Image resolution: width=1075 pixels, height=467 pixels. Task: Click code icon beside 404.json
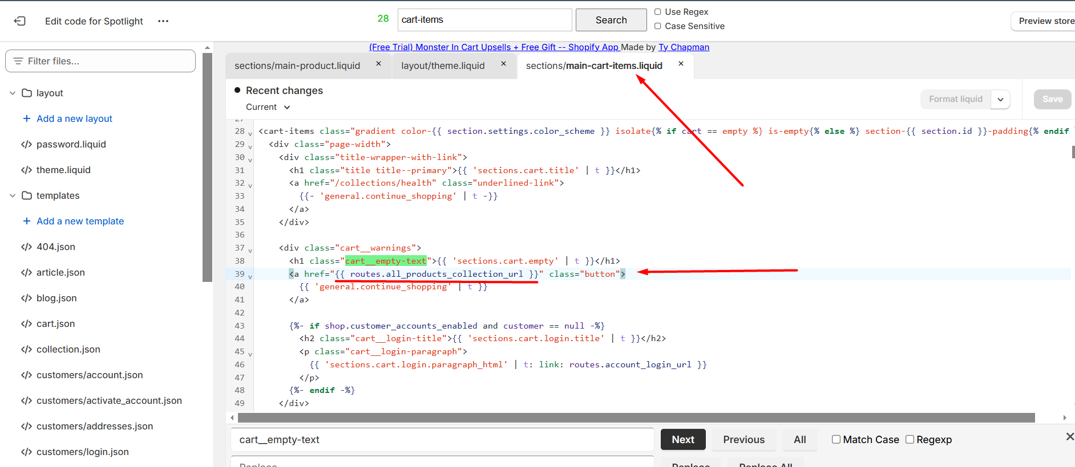pyautogui.click(x=26, y=247)
